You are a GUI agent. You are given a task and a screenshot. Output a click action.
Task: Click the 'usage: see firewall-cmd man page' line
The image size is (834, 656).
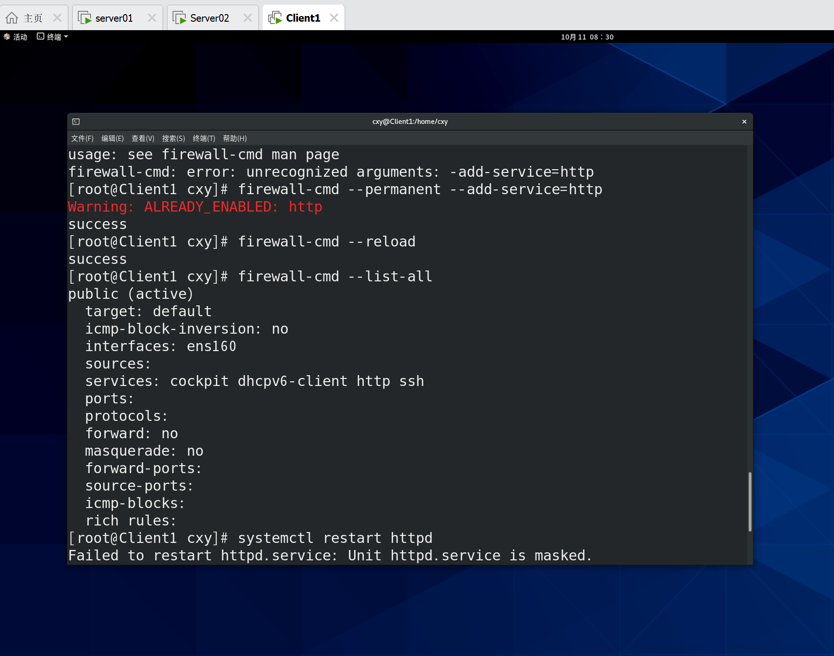click(x=204, y=155)
